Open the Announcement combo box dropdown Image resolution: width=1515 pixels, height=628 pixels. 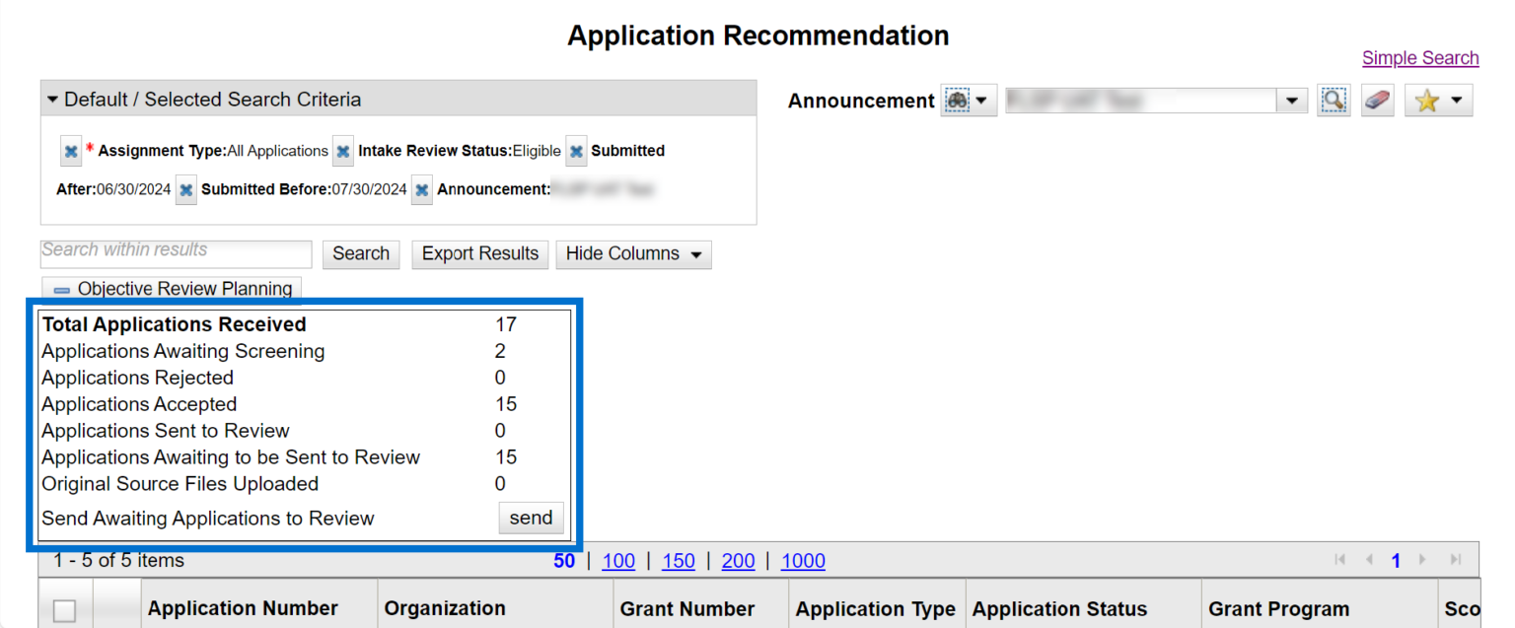pos(1290,101)
